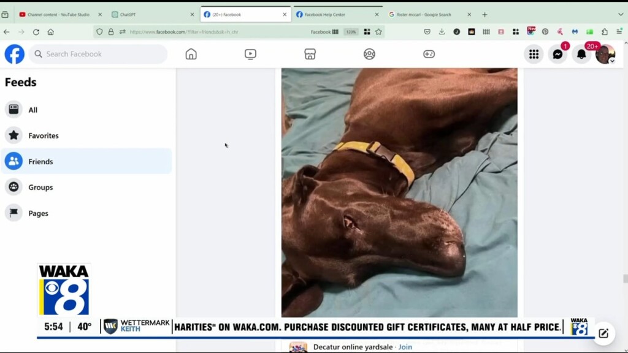
Task: Open the Facebook menu grid icon
Action: (534, 54)
